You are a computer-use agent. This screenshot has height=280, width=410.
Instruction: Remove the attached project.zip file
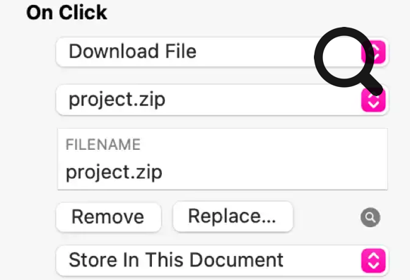(x=108, y=217)
